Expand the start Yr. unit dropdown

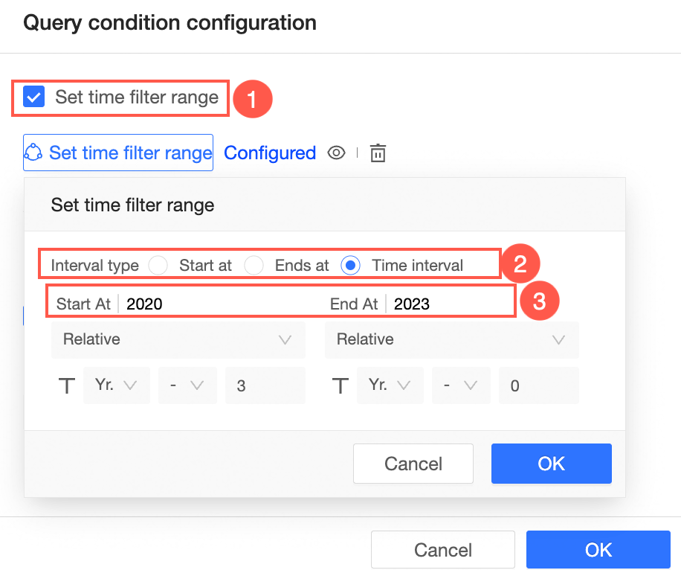coord(117,385)
